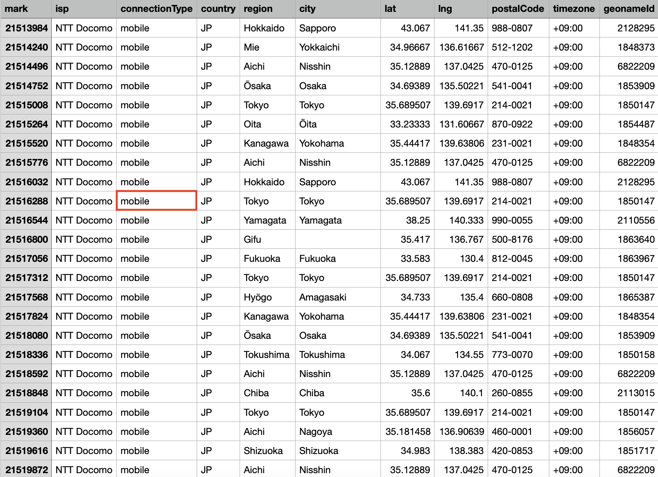Click postal code 460-0001
The image size is (658, 477).
click(x=518, y=431)
